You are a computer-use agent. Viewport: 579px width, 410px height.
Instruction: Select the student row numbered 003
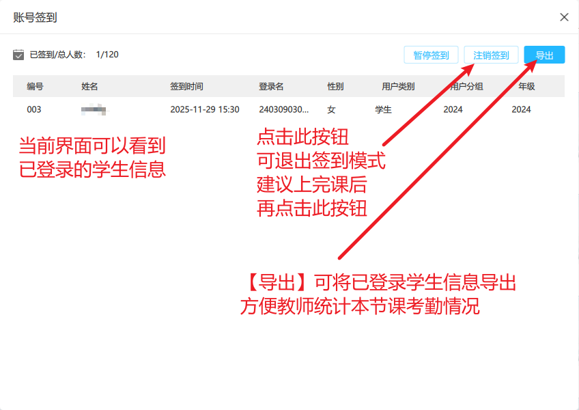[34, 109]
